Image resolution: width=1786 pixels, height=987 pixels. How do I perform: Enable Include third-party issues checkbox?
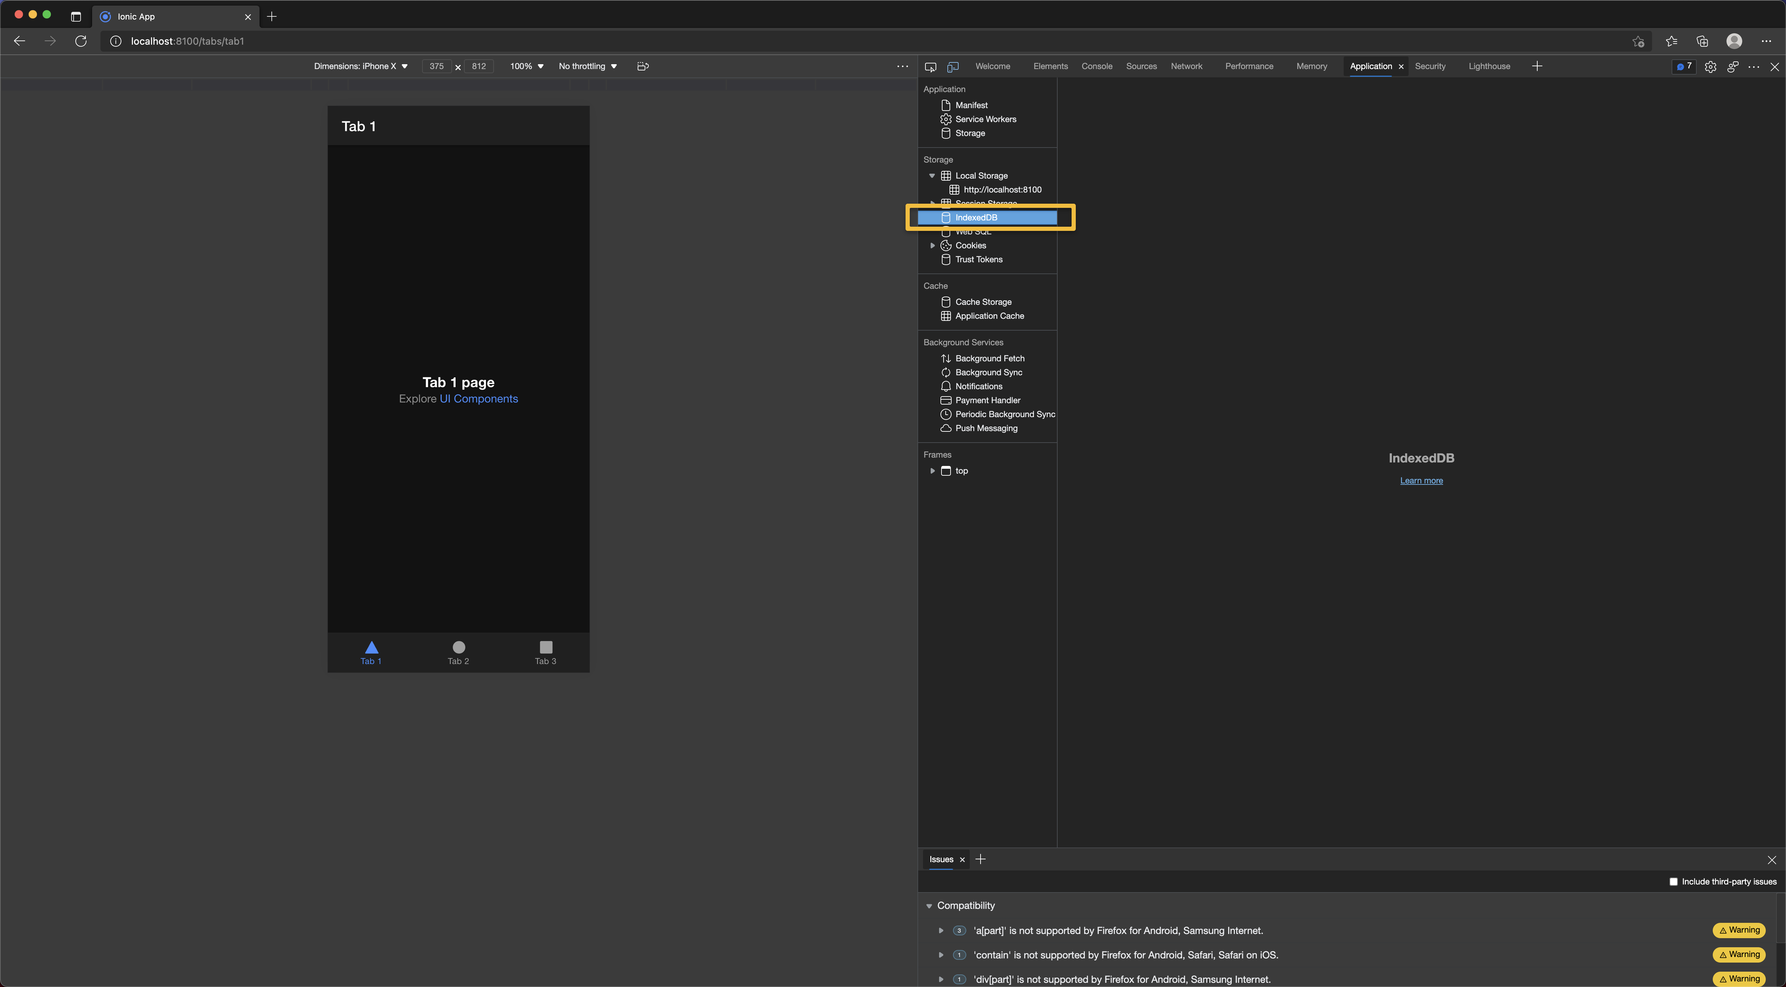(x=1673, y=881)
